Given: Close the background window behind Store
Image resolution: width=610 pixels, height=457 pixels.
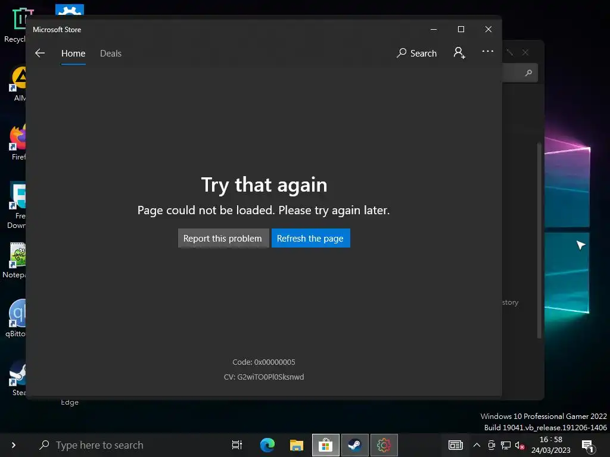Looking at the screenshot, I should click(x=525, y=52).
